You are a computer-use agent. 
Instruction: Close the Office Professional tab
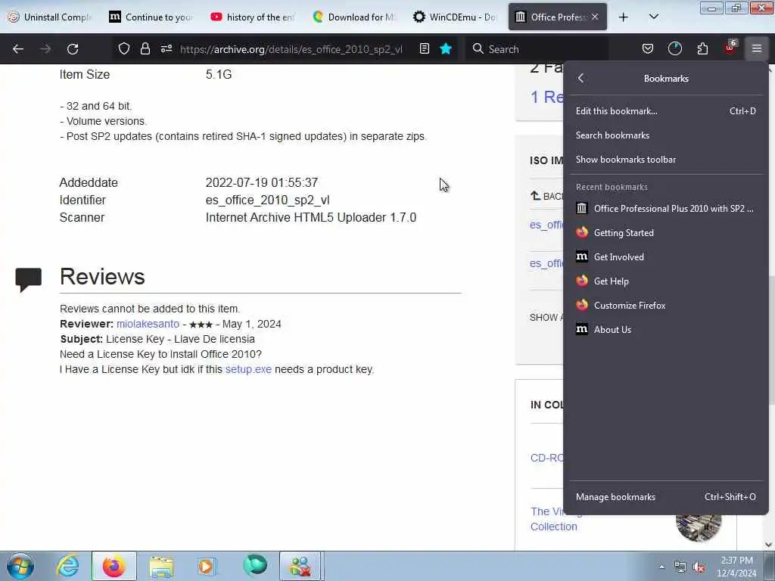[595, 17]
